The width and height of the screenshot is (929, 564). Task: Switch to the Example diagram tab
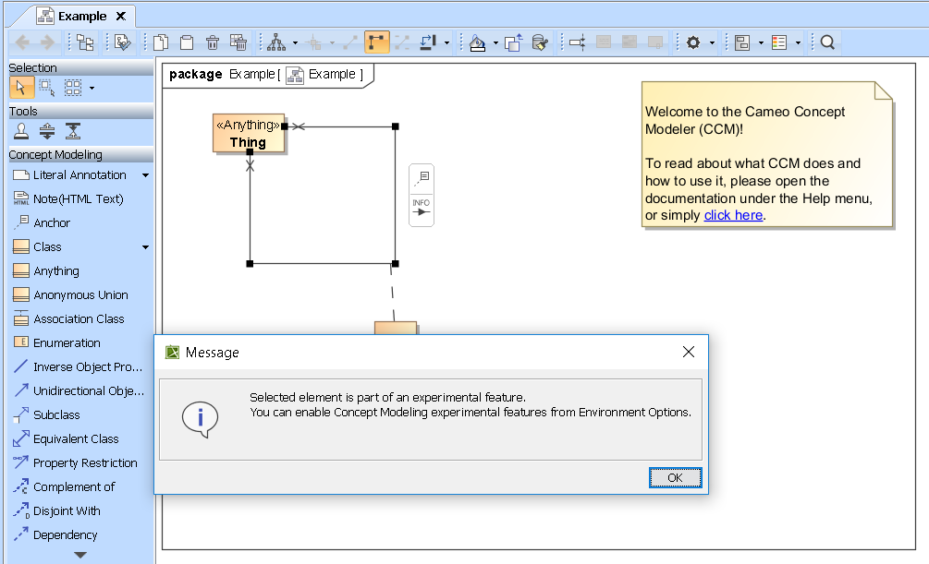pos(81,16)
